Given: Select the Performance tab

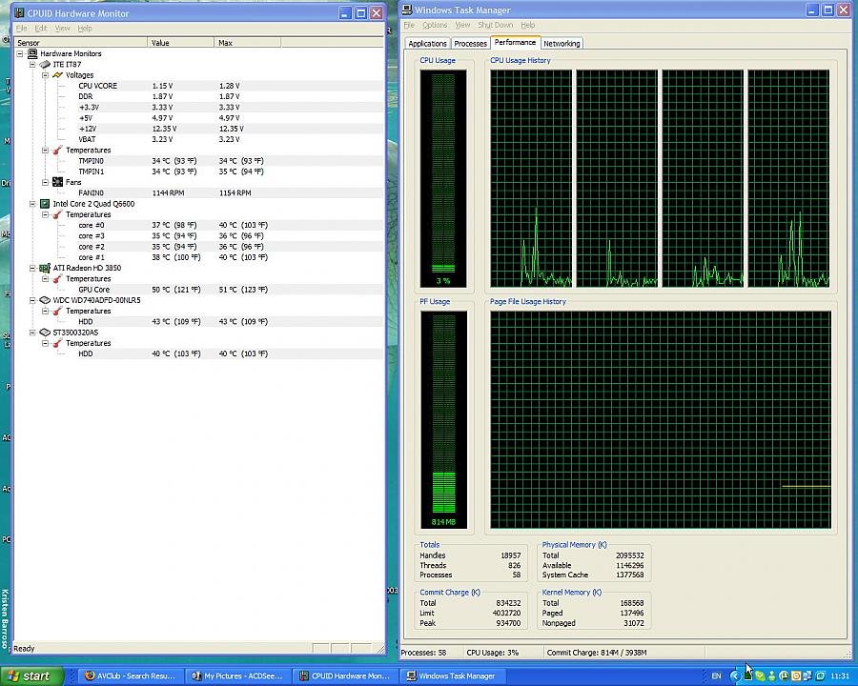Looking at the screenshot, I should pyautogui.click(x=515, y=42).
